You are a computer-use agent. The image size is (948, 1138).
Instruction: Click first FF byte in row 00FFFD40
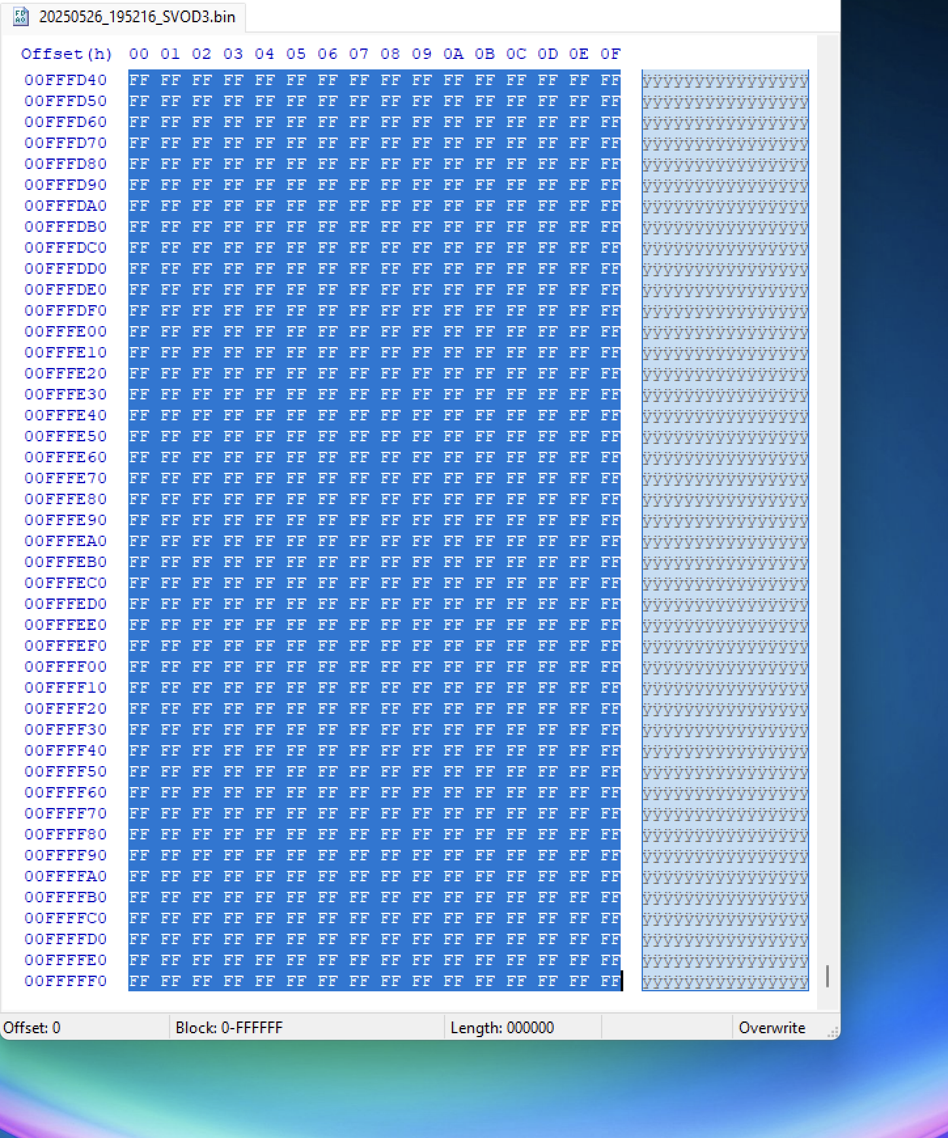[x=139, y=80]
